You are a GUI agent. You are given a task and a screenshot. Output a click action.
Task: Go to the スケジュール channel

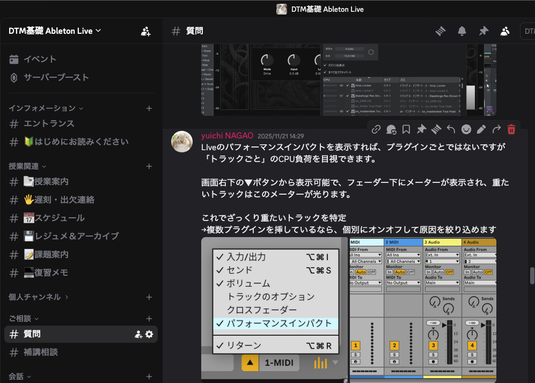pos(54,218)
